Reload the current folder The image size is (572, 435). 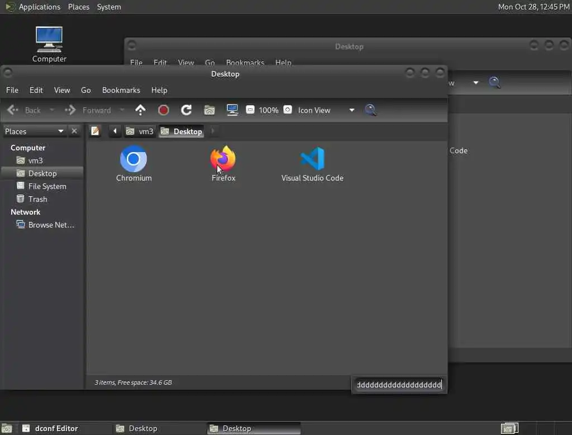tap(187, 110)
